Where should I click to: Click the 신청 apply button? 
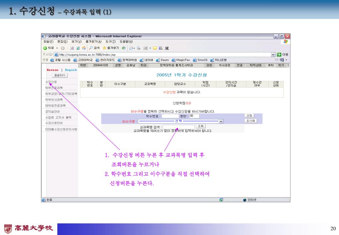249,116
